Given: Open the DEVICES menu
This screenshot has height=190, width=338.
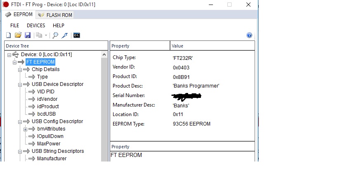Looking at the screenshot, I should [x=36, y=26].
